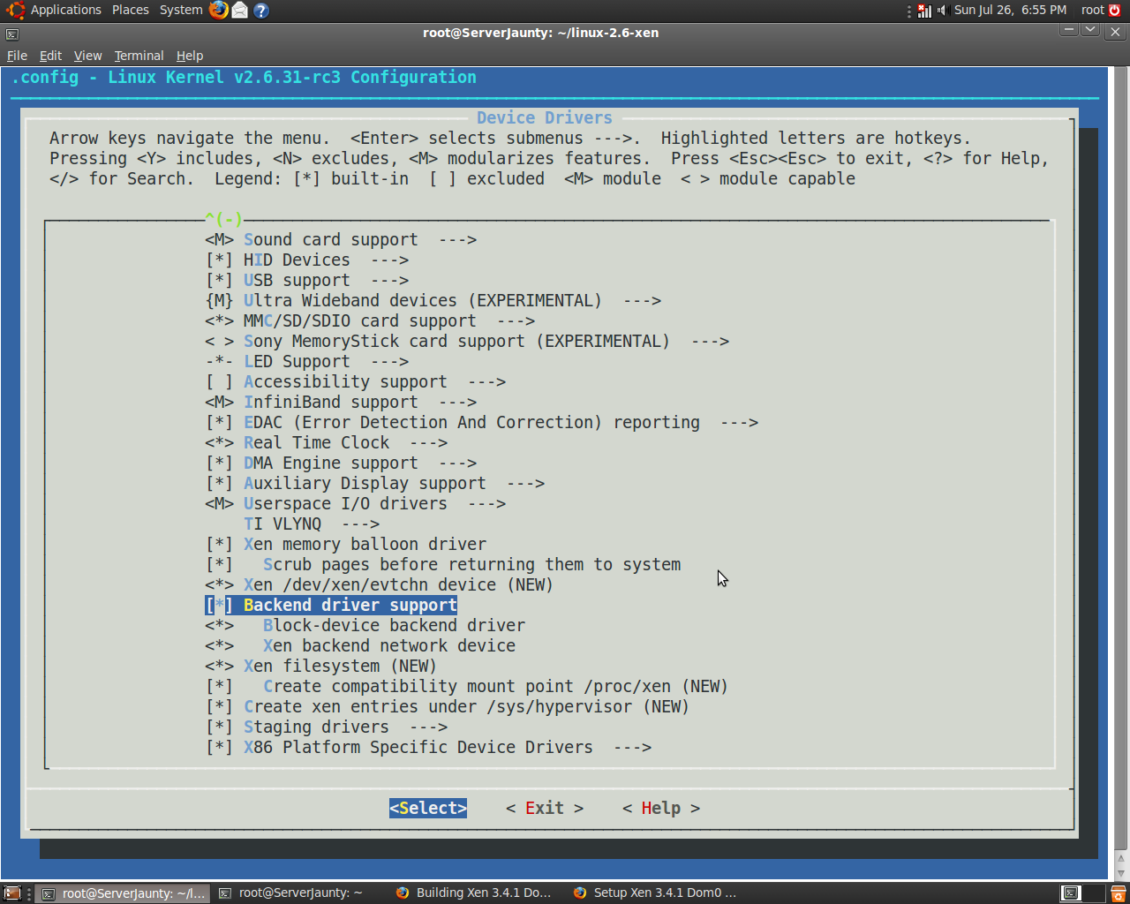The width and height of the screenshot is (1130, 904).
Task: Open the clock showing Sun Jul 26, 6:55 PM
Action: (x=1010, y=11)
